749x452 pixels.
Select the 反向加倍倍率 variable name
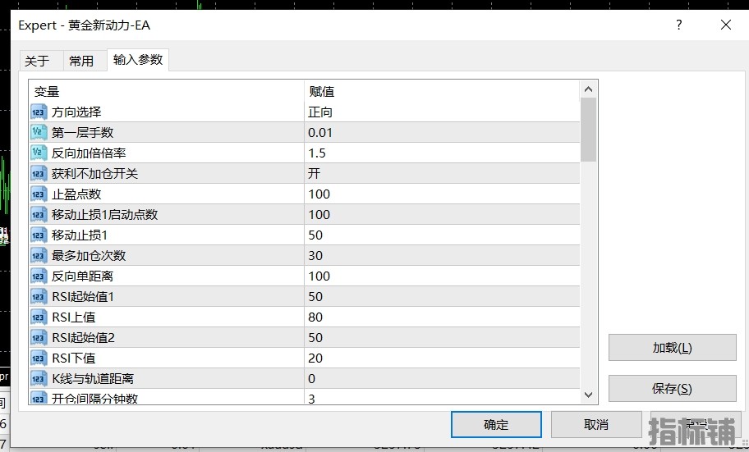89,153
